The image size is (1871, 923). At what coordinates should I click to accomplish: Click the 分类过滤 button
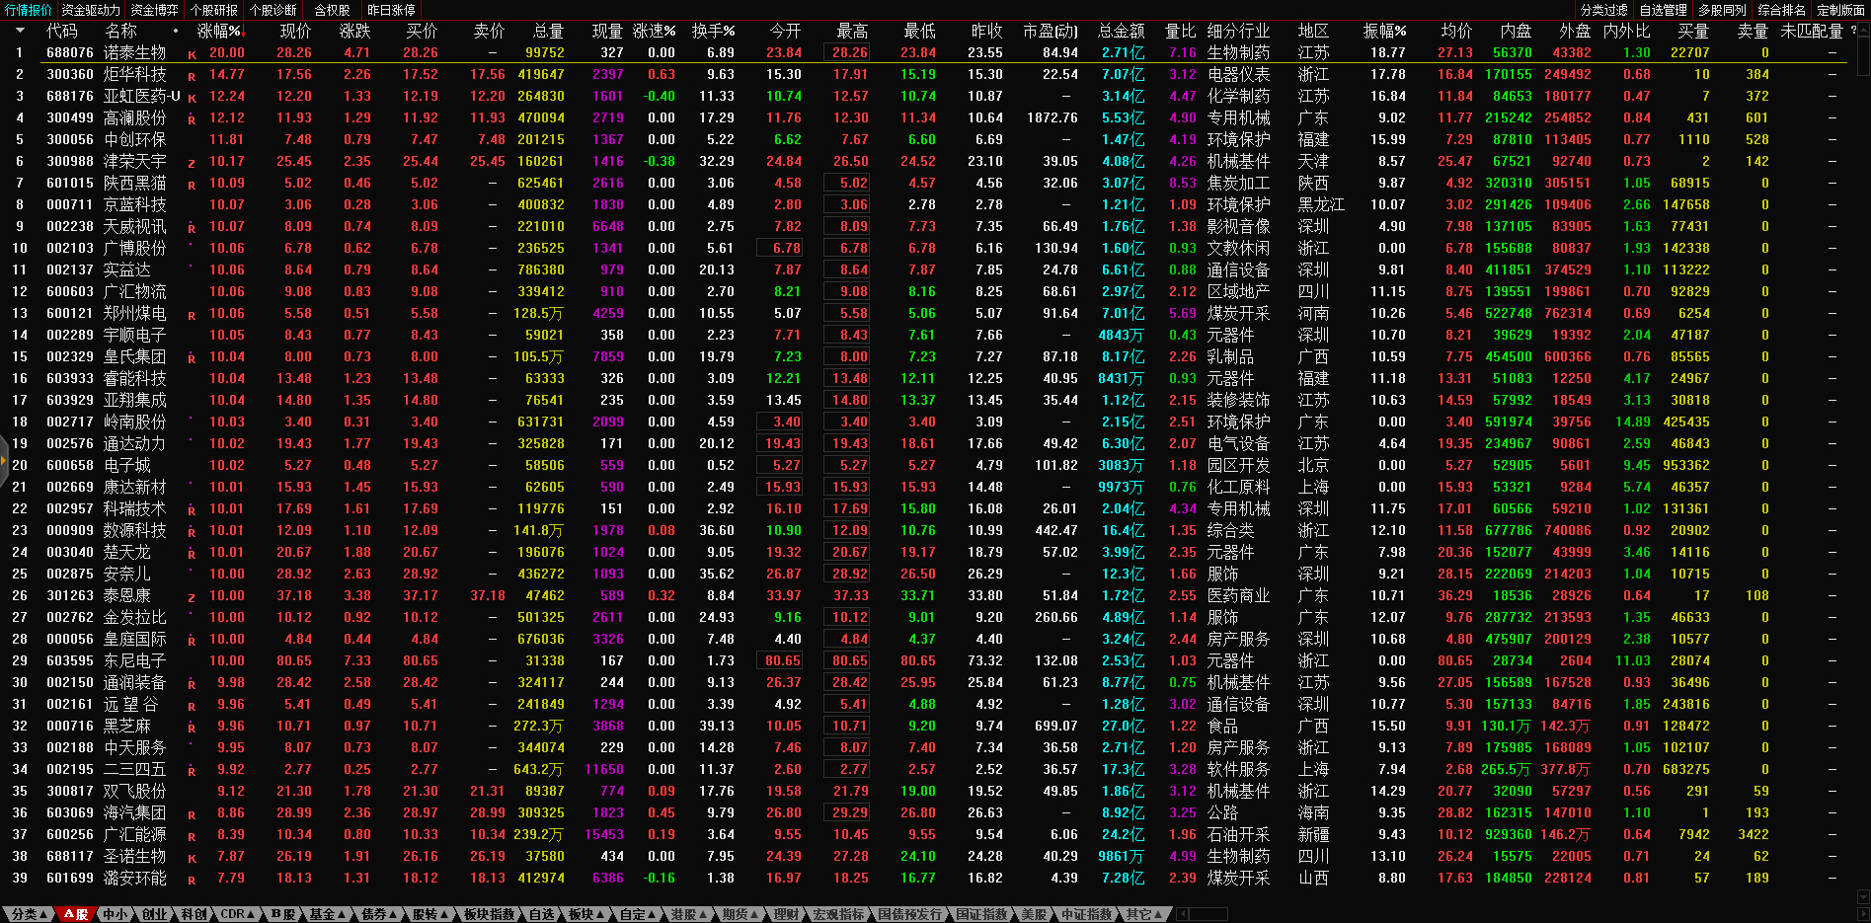click(1603, 10)
